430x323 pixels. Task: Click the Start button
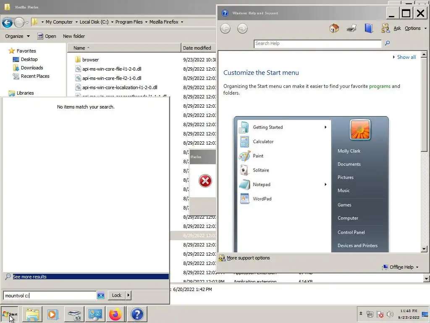pyautogui.click(x=10, y=314)
